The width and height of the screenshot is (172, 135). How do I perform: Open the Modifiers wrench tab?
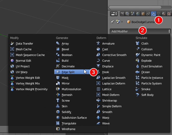pos(153,14)
